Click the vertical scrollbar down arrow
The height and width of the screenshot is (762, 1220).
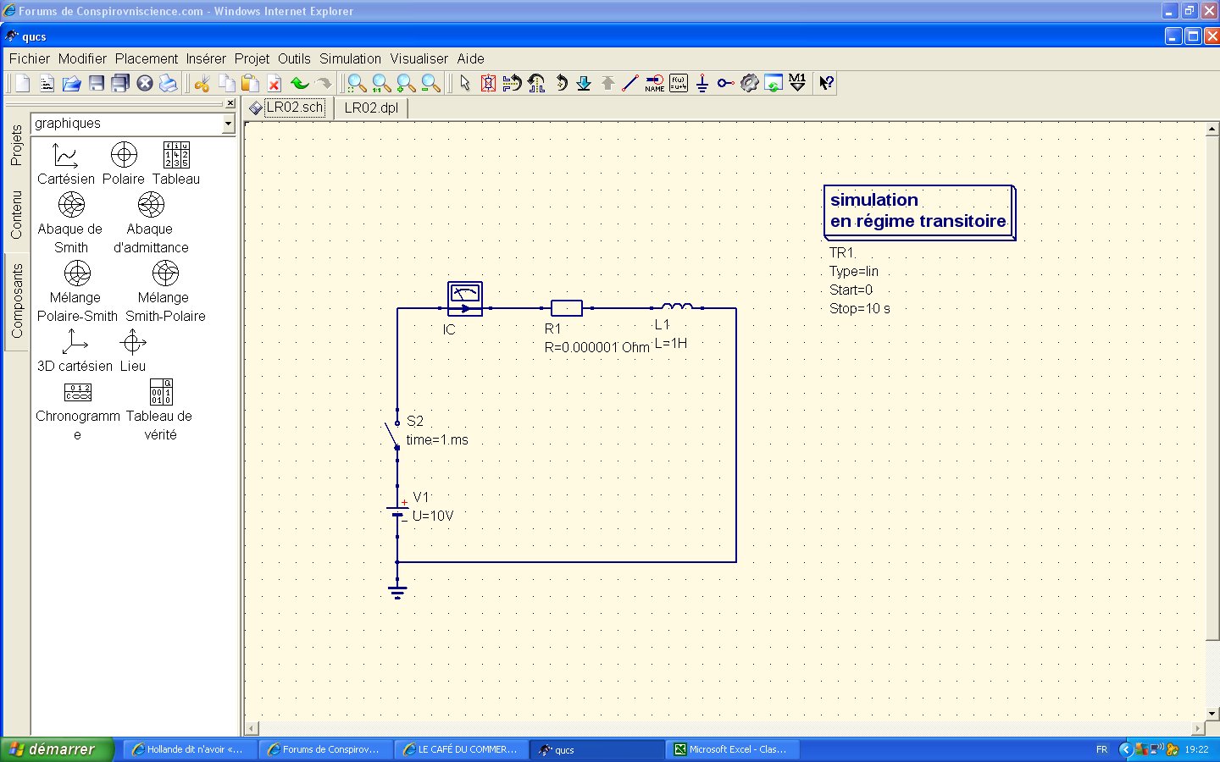(x=1212, y=714)
